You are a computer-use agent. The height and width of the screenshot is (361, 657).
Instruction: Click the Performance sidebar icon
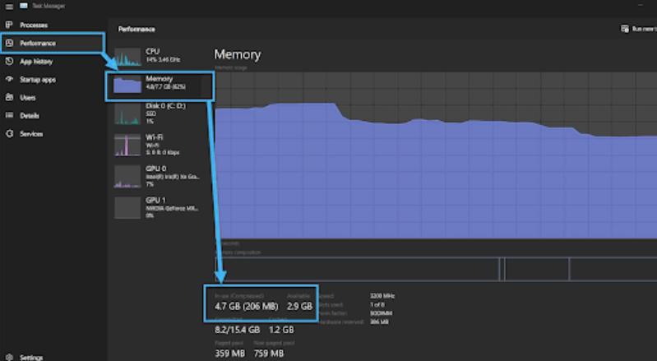[9, 43]
